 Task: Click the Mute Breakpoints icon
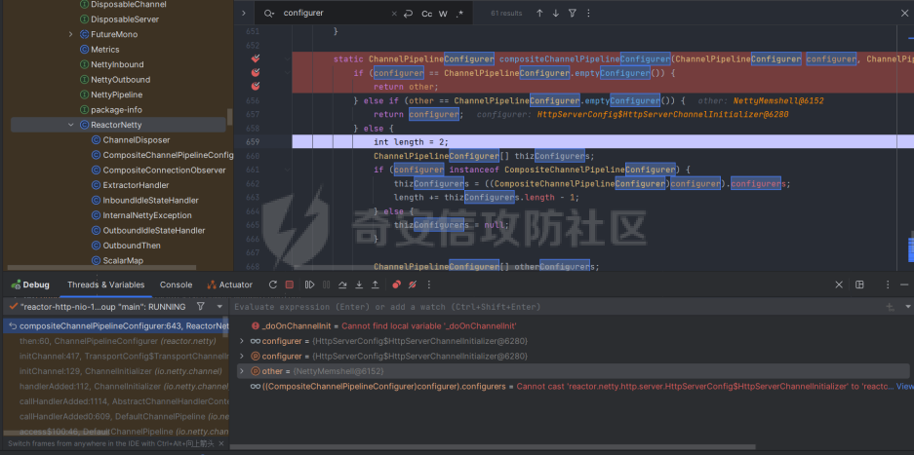coord(413,284)
